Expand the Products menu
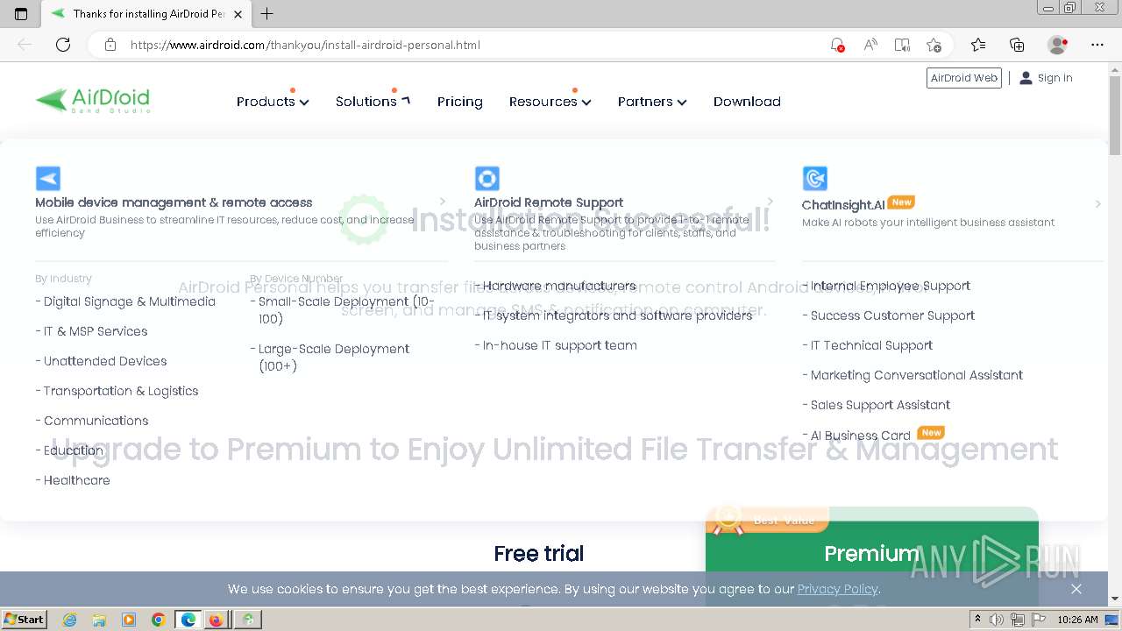The image size is (1122, 631). [273, 102]
